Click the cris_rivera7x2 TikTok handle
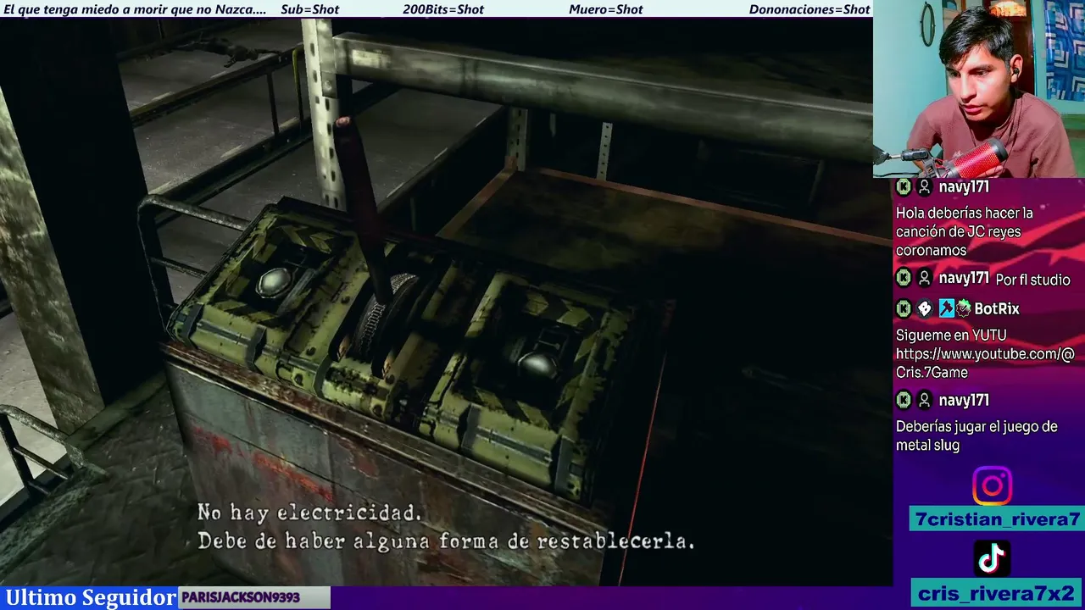Image resolution: width=1085 pixels, height=610 pixels. click(x=997, y=593)
